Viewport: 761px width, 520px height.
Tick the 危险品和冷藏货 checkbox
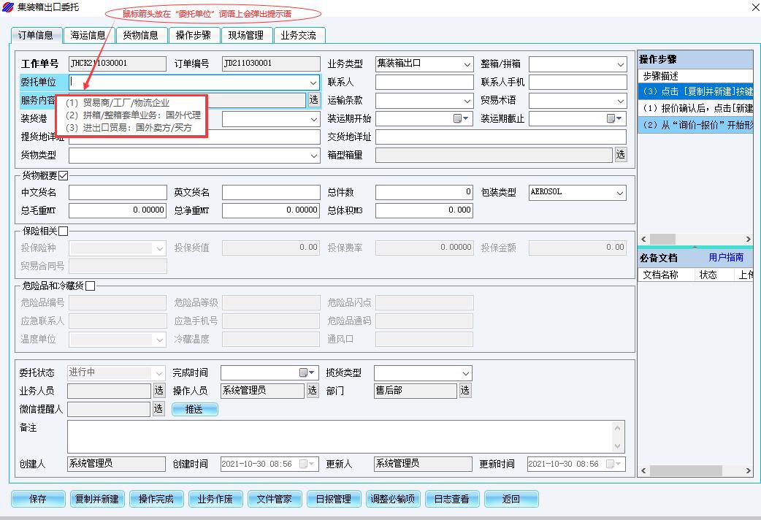(91, 286)
